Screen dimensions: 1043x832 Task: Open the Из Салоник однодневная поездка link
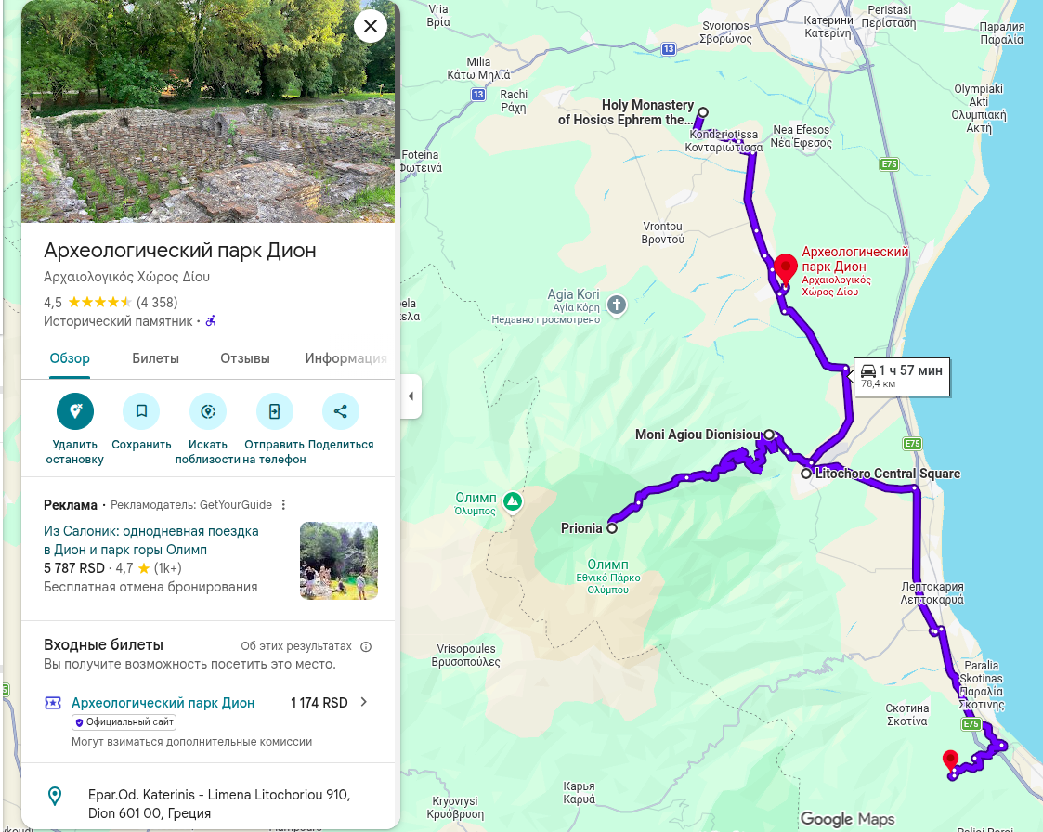(151, 540)
